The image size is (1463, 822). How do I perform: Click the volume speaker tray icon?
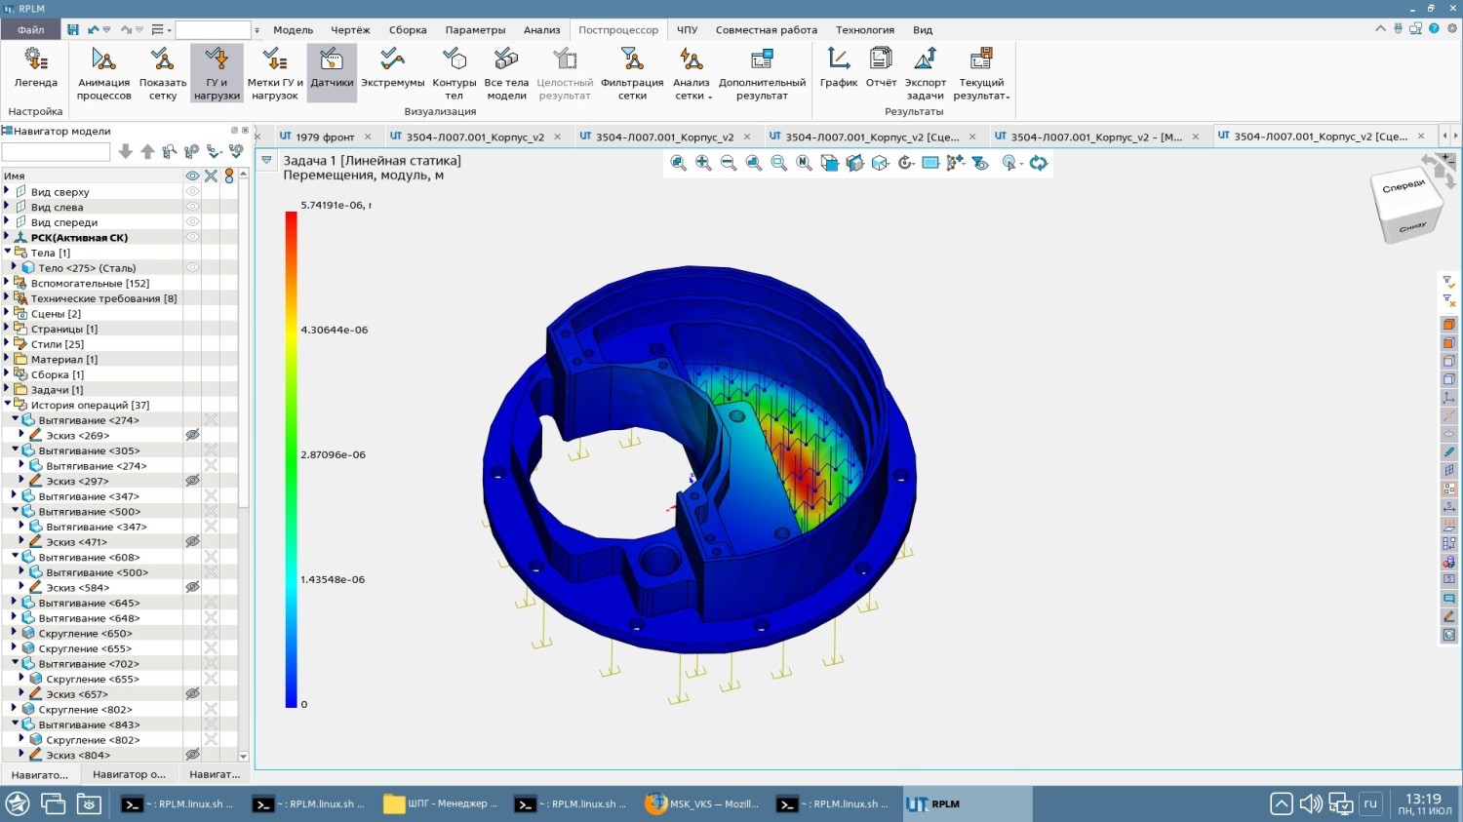click(1310, 803)
